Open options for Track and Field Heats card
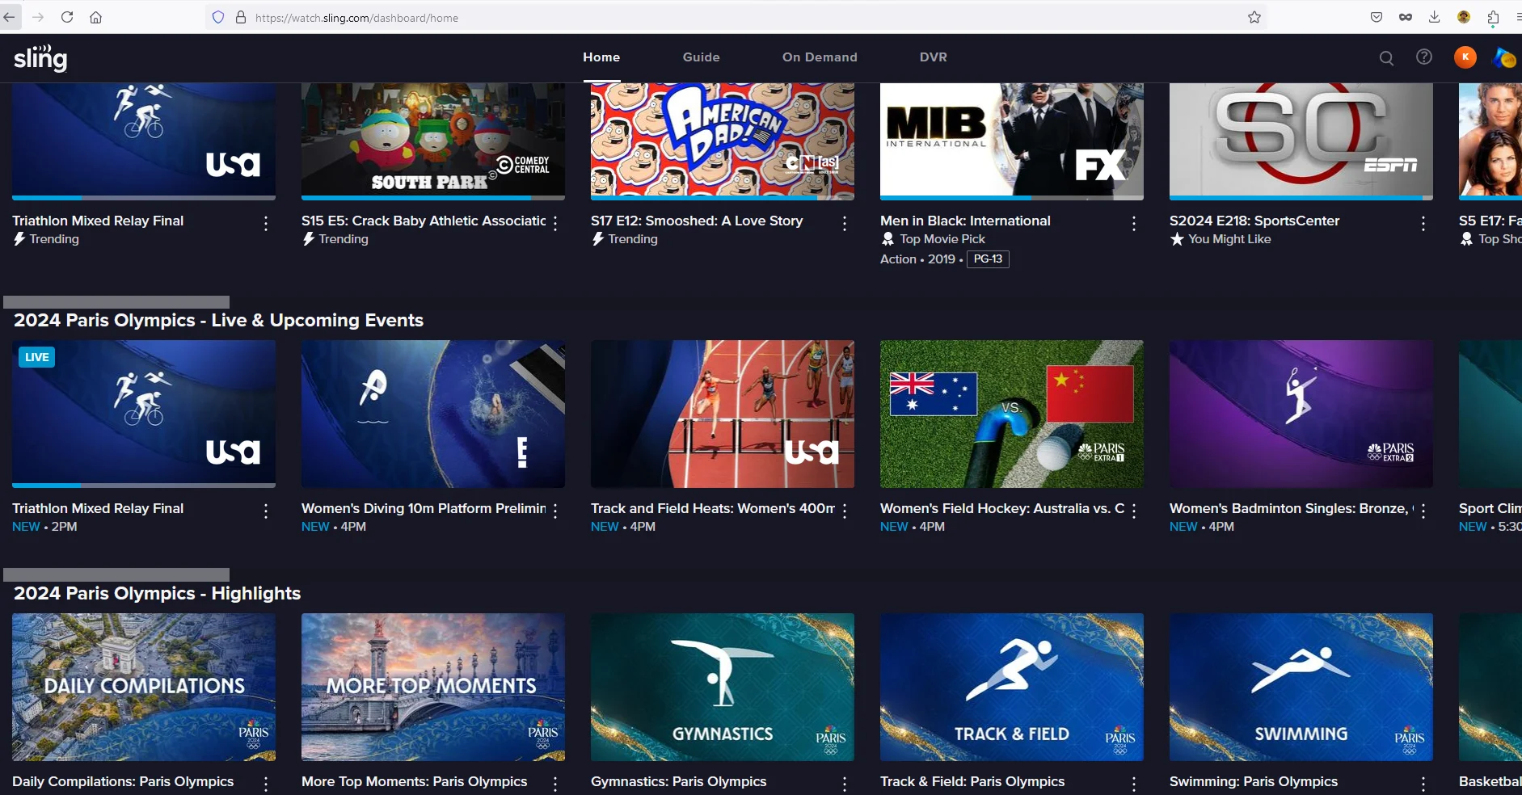Screen dimensions: 1522x795 tap(845, 511)
